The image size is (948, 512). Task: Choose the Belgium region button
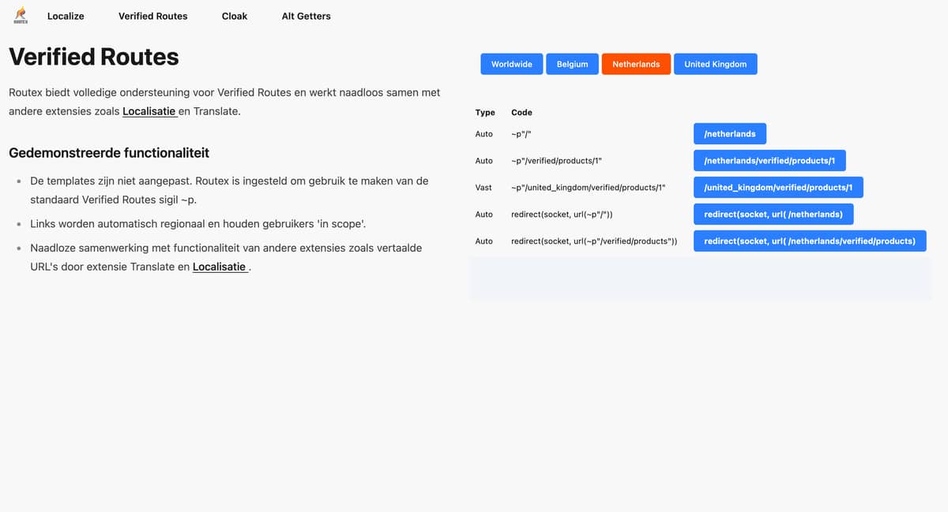pos(572,64)
